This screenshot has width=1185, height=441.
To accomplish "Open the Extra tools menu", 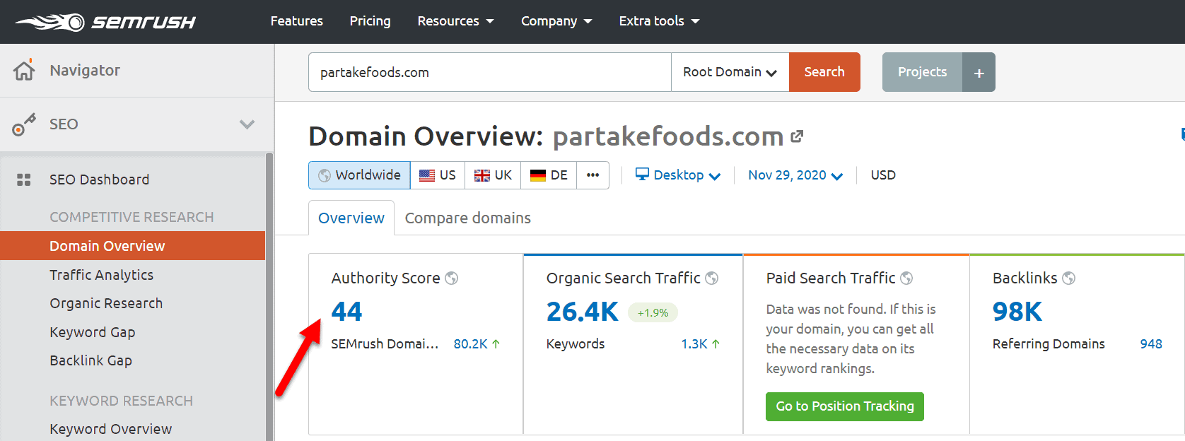I will 659,21.
